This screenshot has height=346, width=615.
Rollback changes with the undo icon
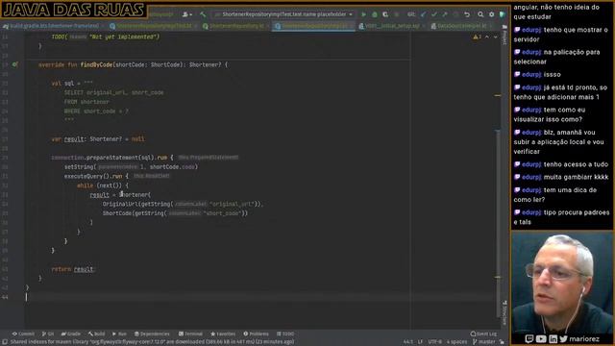pos(467,14)
